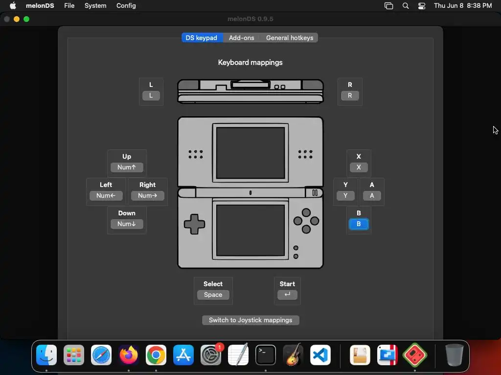Click the Select mapping Space button
This screenshot has height=375, width=501.
(213, 295)
